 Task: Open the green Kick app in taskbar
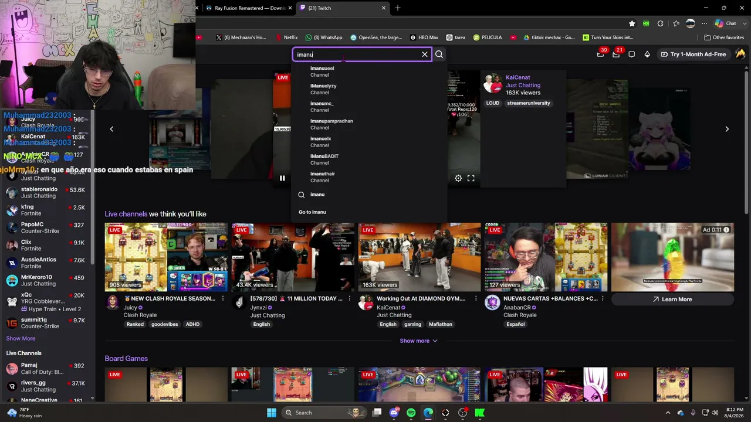pos(479,413)
